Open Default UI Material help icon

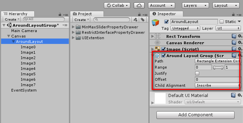[233, 95]
